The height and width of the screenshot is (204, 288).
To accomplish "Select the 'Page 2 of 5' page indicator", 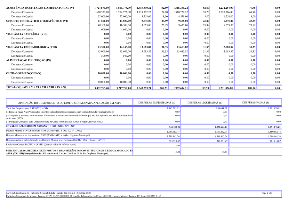I will tap(268, 193).
